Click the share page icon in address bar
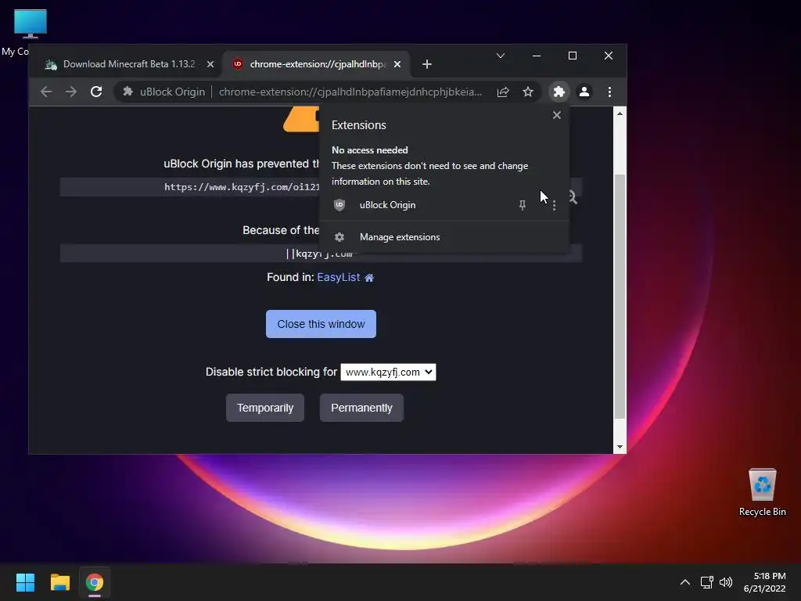This screenshot has height=601, width=801. [503, 92]
